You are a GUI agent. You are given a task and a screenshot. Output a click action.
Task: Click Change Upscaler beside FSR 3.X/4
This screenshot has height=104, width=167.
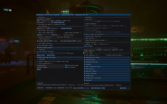pyautogui.click(x=59, y=22)
